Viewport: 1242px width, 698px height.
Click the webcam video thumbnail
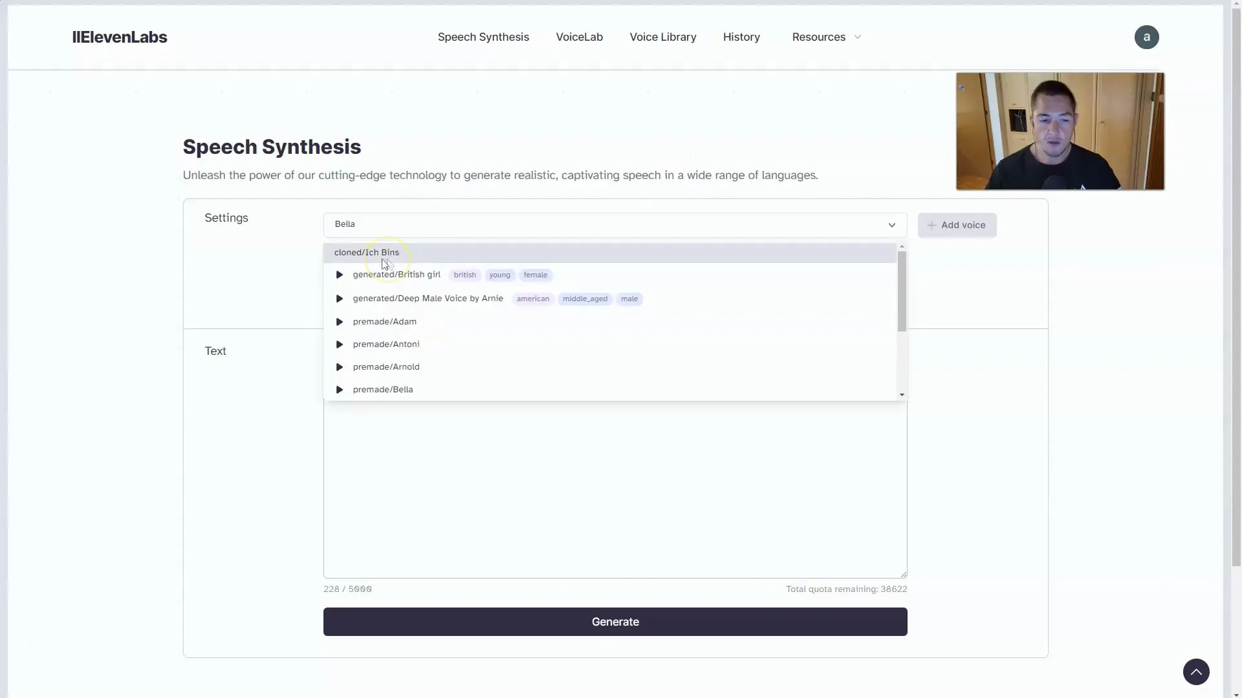click(x=1060, y=131)
